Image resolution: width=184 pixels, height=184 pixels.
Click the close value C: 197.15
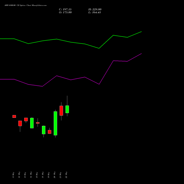(x=65, y=10)
